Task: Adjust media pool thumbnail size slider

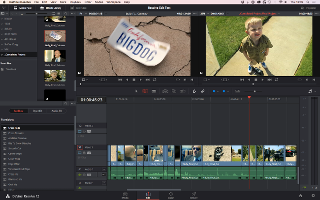Action: point(37,14)
